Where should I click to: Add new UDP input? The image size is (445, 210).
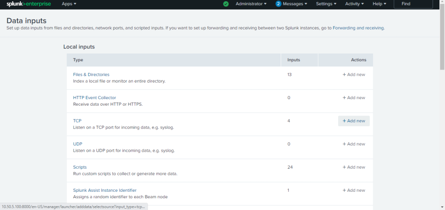click(354, 144)
